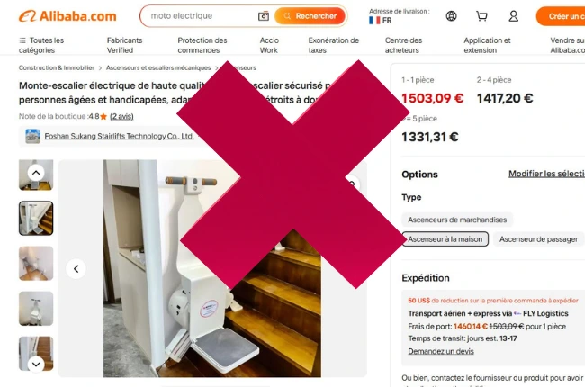Select the Ascenceurs de marchandises option

click(457, 220)
